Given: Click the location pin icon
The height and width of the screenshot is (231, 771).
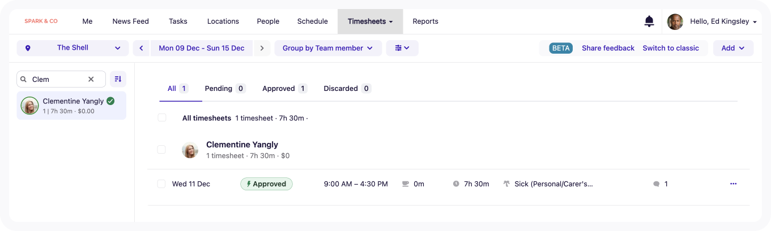Looking at the screenshot, I should pos(28,48).
